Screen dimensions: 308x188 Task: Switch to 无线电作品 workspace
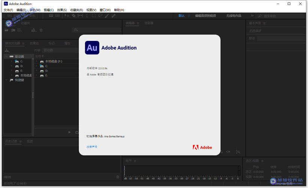(234, 16)
